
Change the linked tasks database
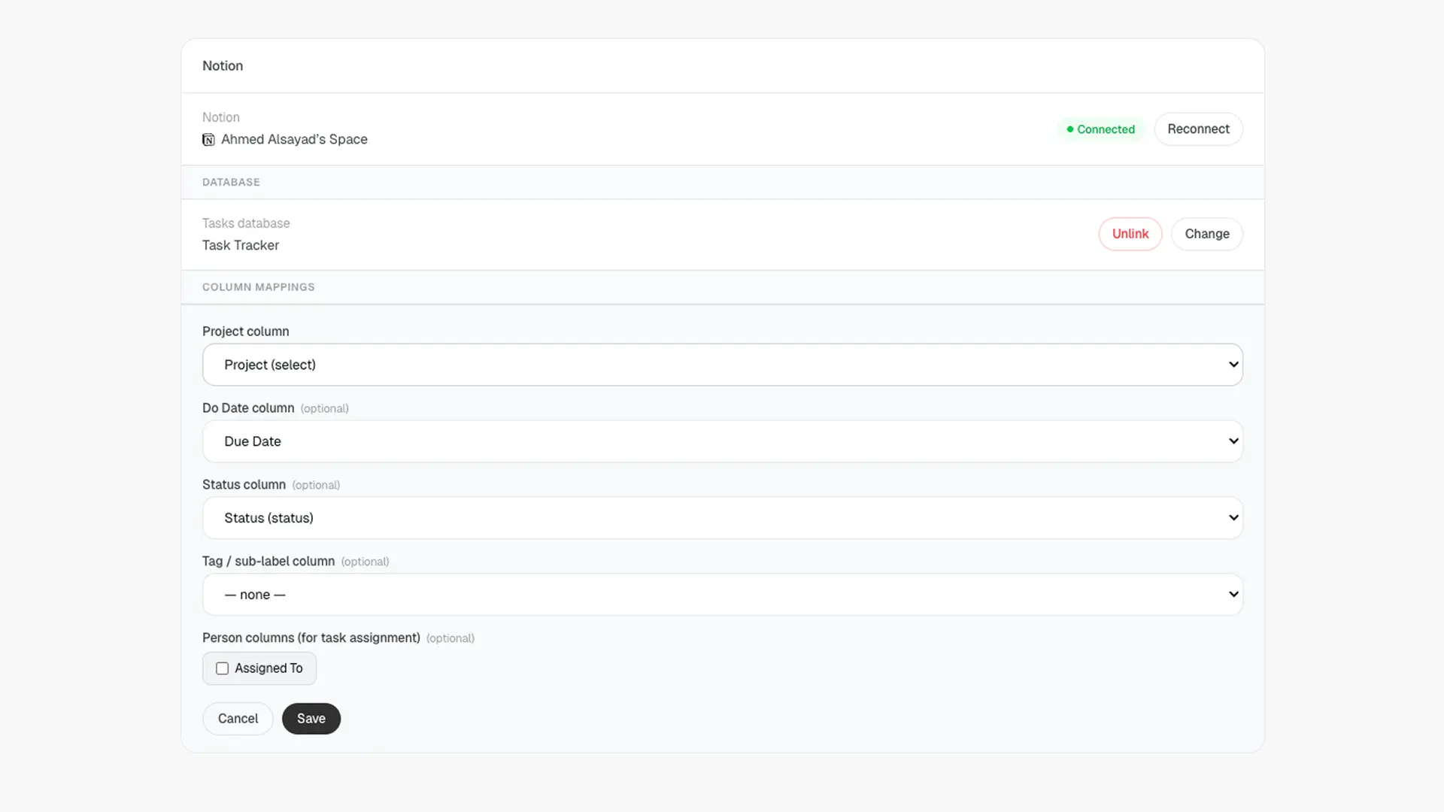point(1206,234)
